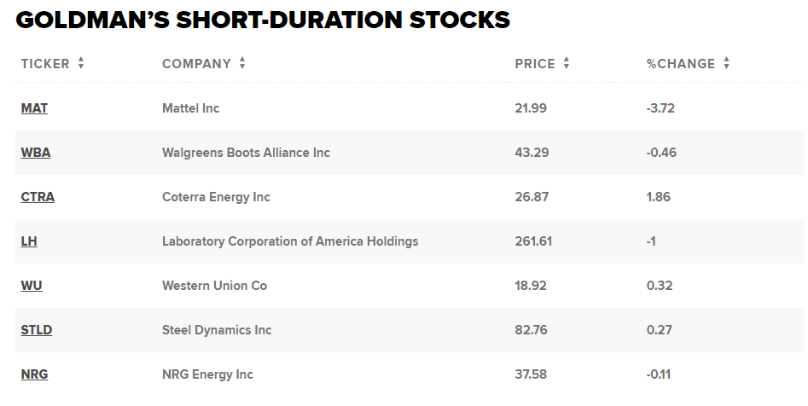Screen dimensions: 808x406
Task: Open the MAT ticker link
Action: (x=34, y=108)
